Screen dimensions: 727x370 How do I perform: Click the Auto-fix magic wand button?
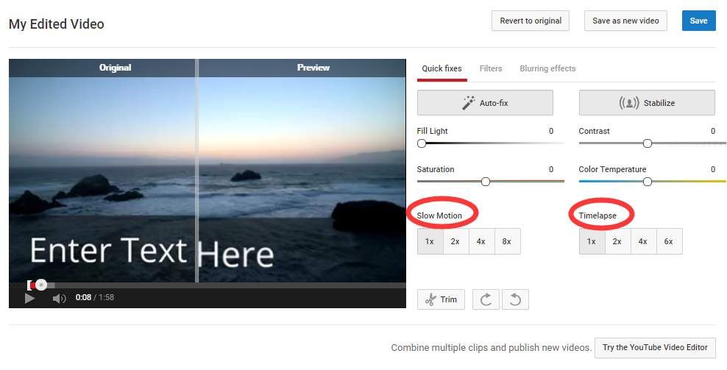[x=485, y=103]
